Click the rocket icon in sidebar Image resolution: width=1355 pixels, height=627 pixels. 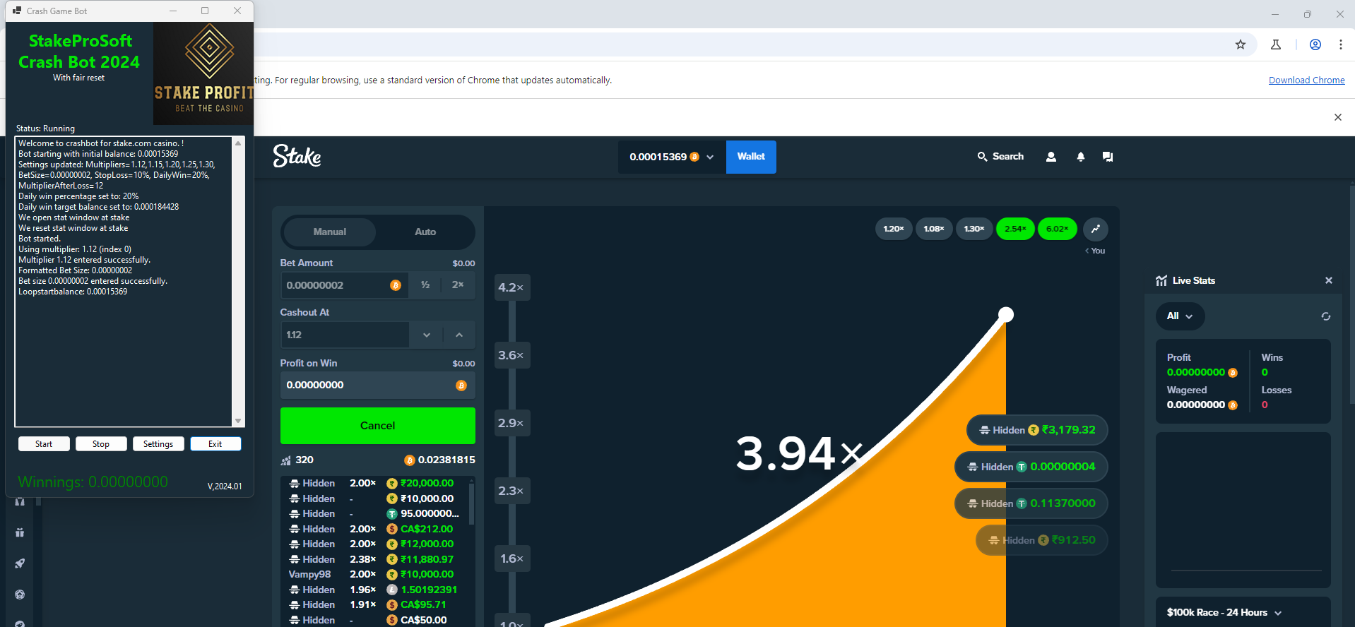click(x=20, y=563)
